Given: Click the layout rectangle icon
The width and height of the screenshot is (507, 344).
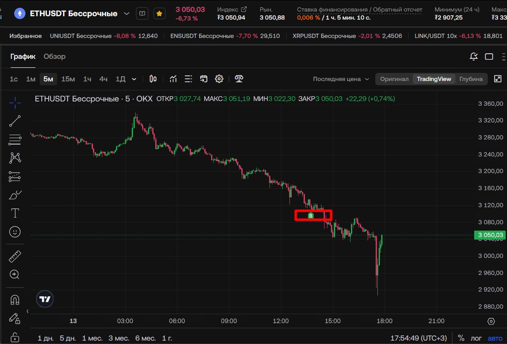Looking at the screenshot, I should (x=489, y=57).
